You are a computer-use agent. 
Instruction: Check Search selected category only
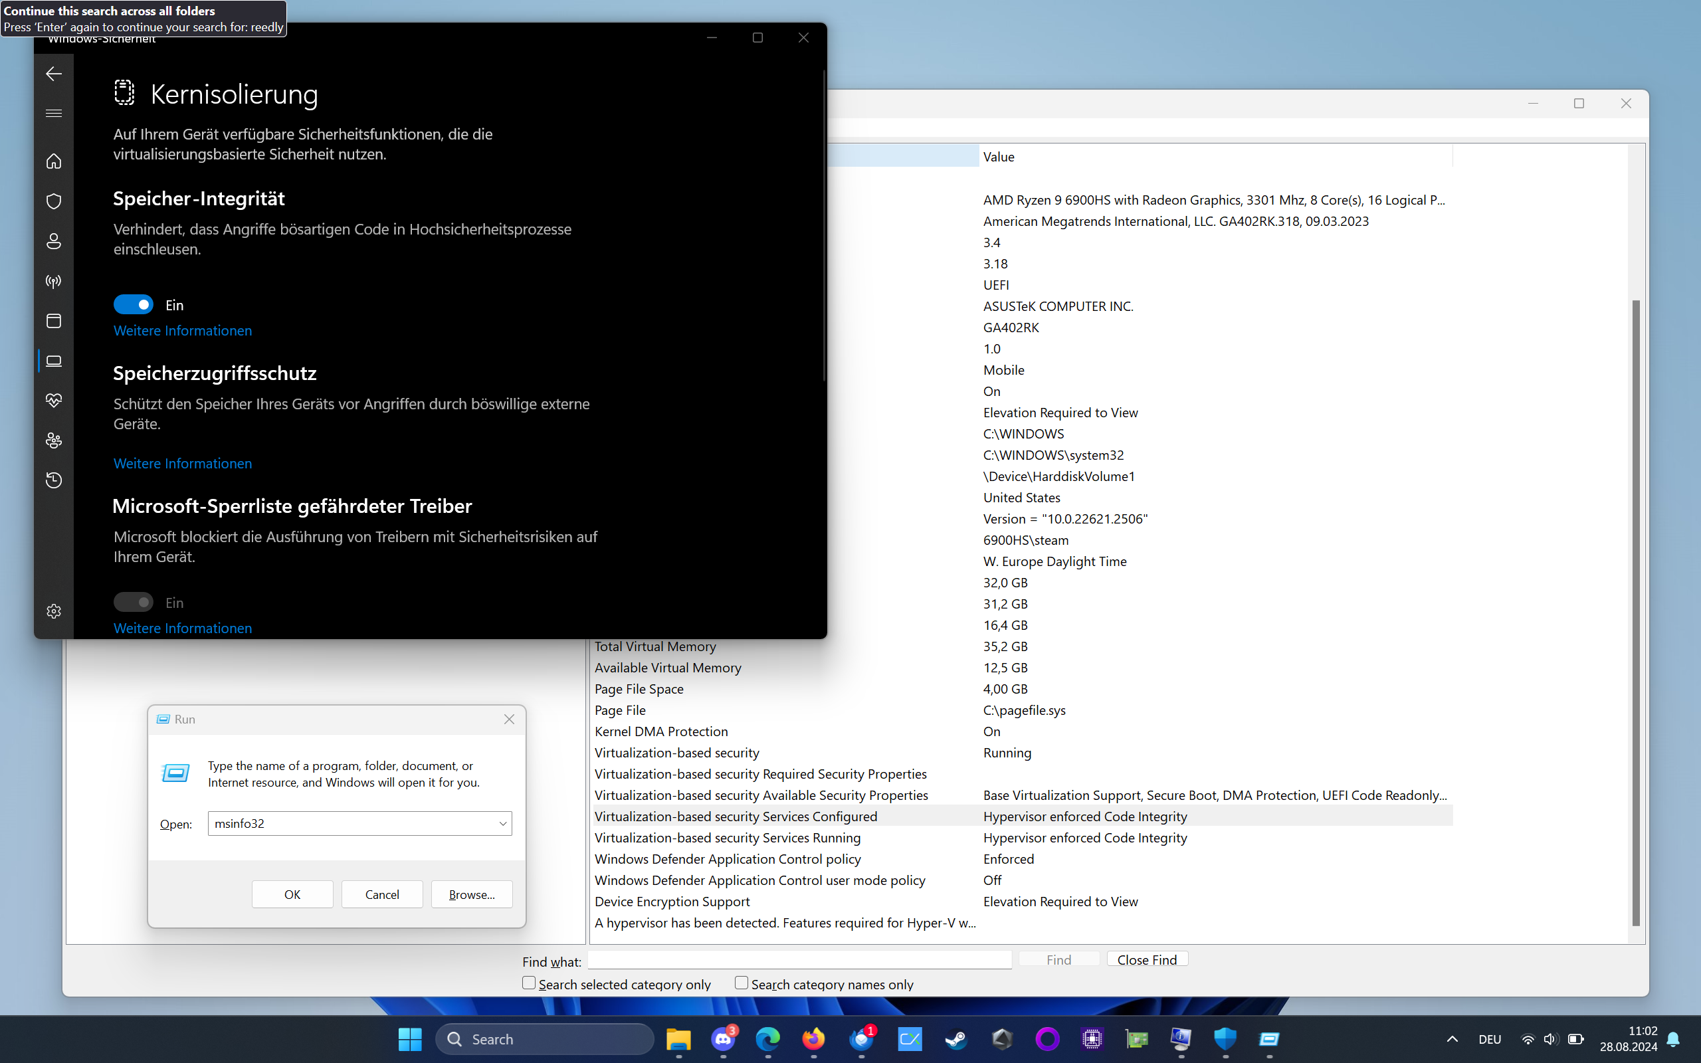529,983
